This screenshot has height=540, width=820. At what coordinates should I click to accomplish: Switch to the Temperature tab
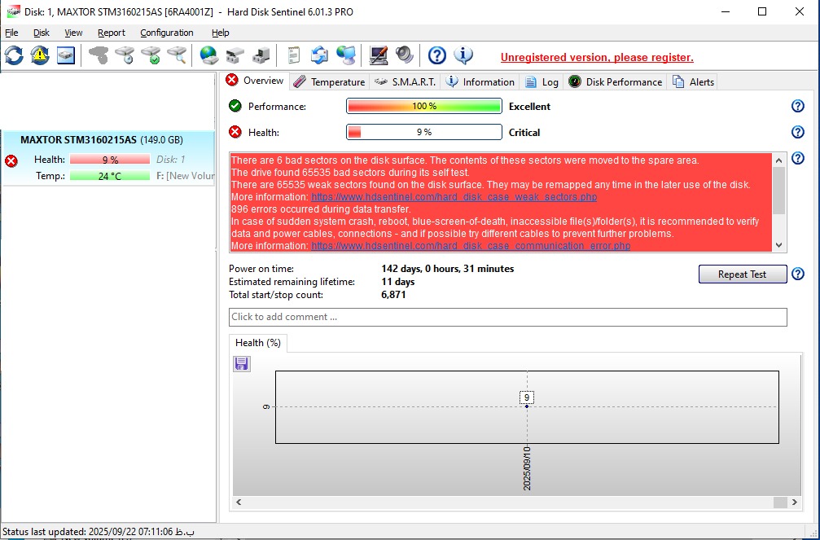[x=329, y=82]
